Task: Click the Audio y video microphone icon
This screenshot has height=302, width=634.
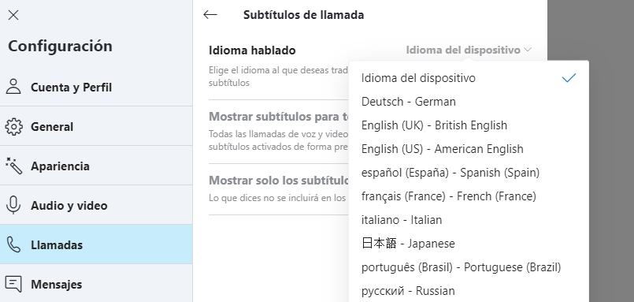Action: [x=13, y=205]
